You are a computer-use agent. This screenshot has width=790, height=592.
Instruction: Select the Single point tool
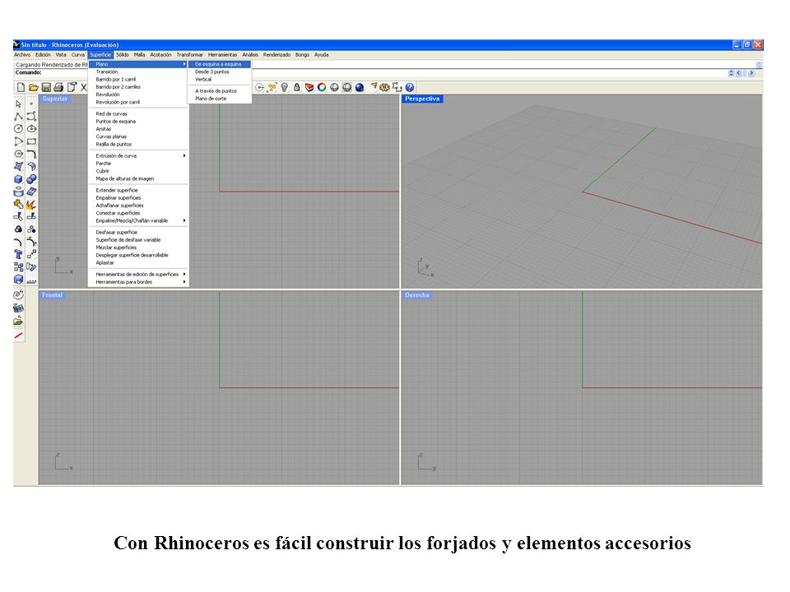pos(31,104)
